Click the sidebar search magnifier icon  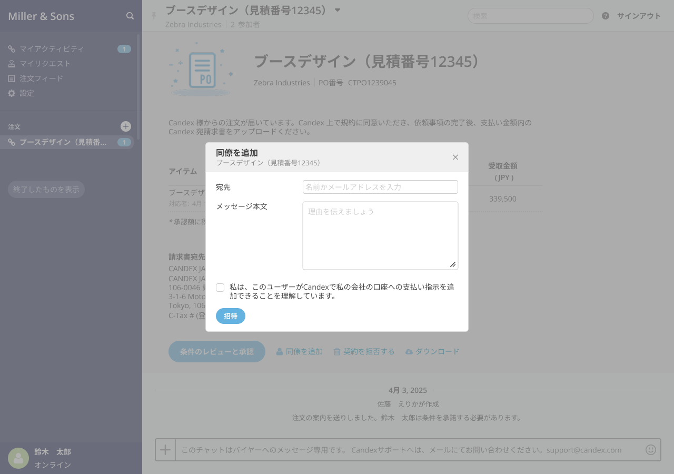pyautogui.click(x=130, y=16)
